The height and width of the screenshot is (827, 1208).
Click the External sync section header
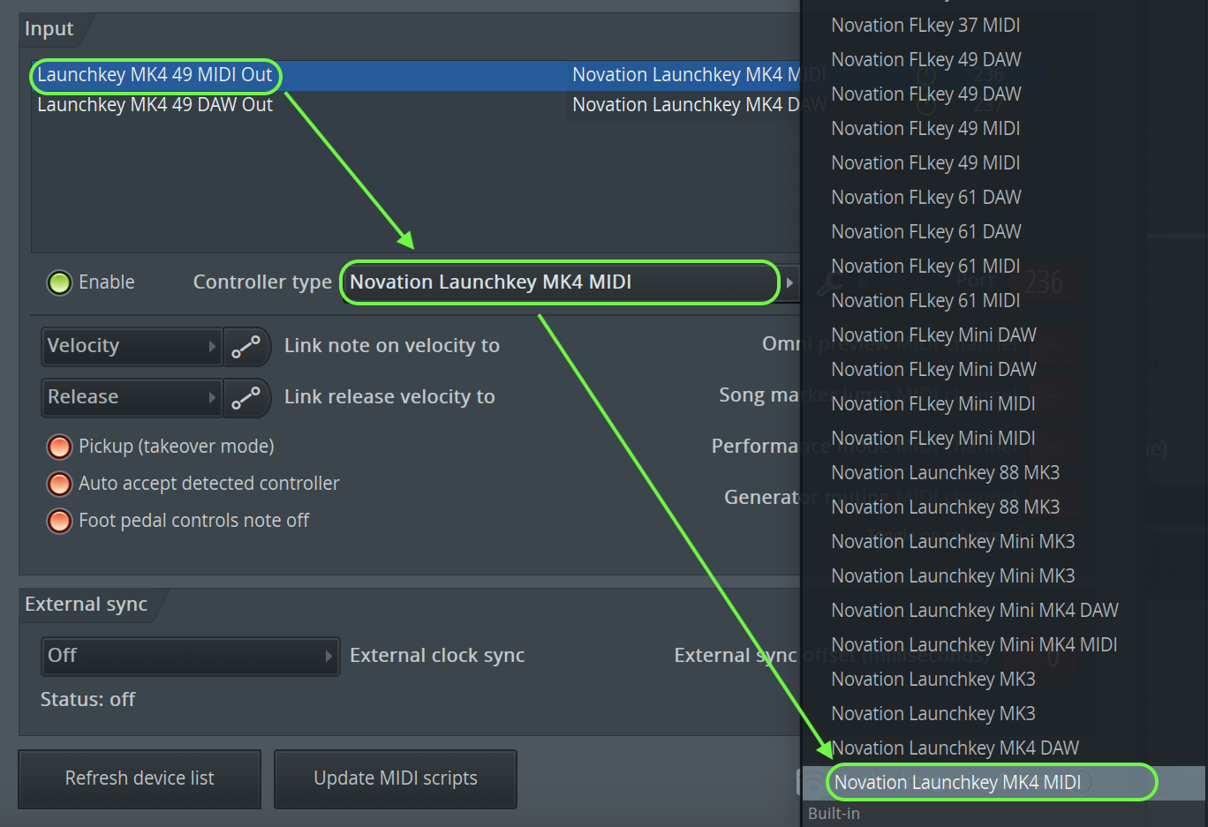tap(86, 605)
